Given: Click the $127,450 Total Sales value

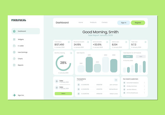Looking at the screenshot, I should 59,44.
